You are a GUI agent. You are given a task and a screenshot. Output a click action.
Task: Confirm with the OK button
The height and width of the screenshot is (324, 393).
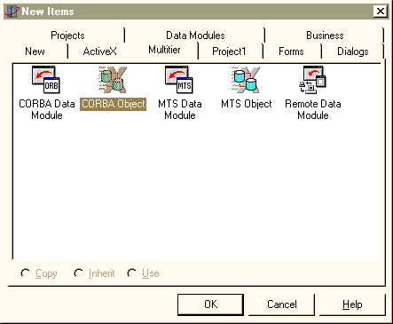click(x=210, y=304)
